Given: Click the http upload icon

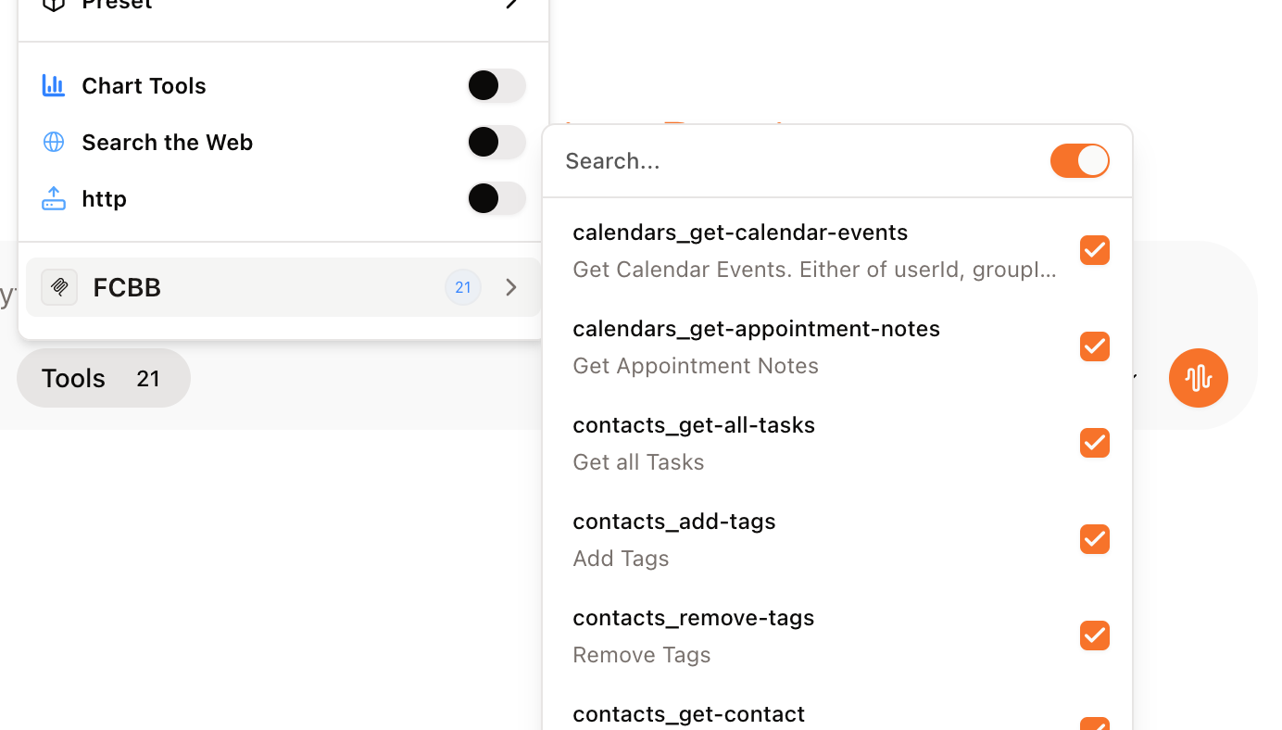Looking at the screenshot, I should [x=54, y=198].
